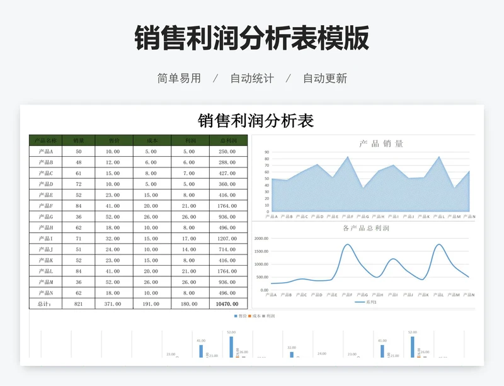Select the 售价 column header in the table
Image resolution: width=504 pixels, height=386 pixels.
click(114, 140)
